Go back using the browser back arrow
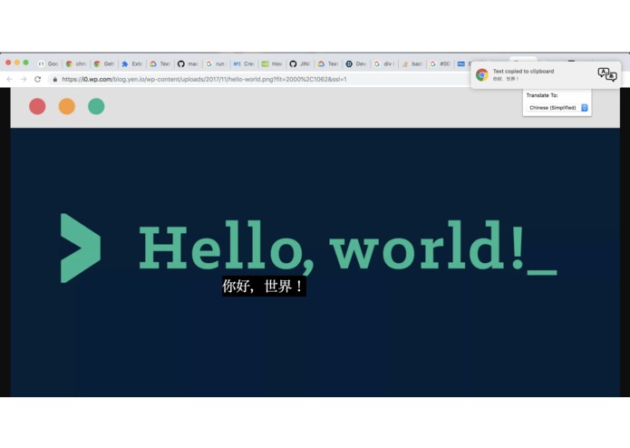 click(x=10, y=79)
